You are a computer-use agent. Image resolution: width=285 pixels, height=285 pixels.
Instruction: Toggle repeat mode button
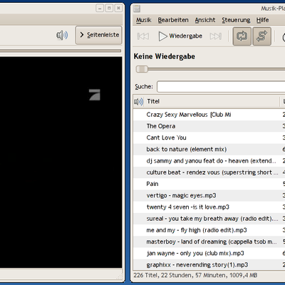click(x=242, y=36)
